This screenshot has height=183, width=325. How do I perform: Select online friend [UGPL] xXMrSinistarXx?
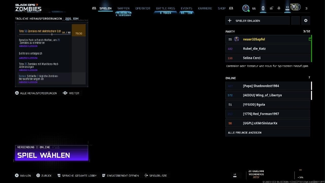click(268, 123)
